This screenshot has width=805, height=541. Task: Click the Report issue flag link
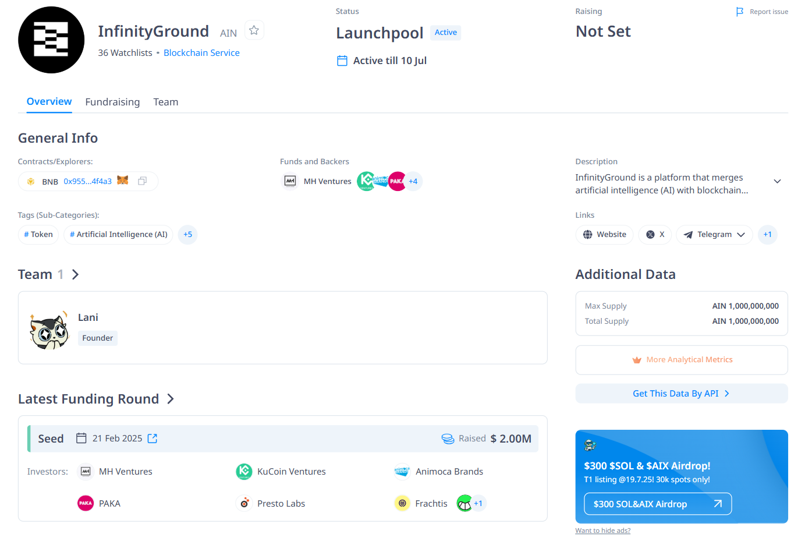(762, 12)
